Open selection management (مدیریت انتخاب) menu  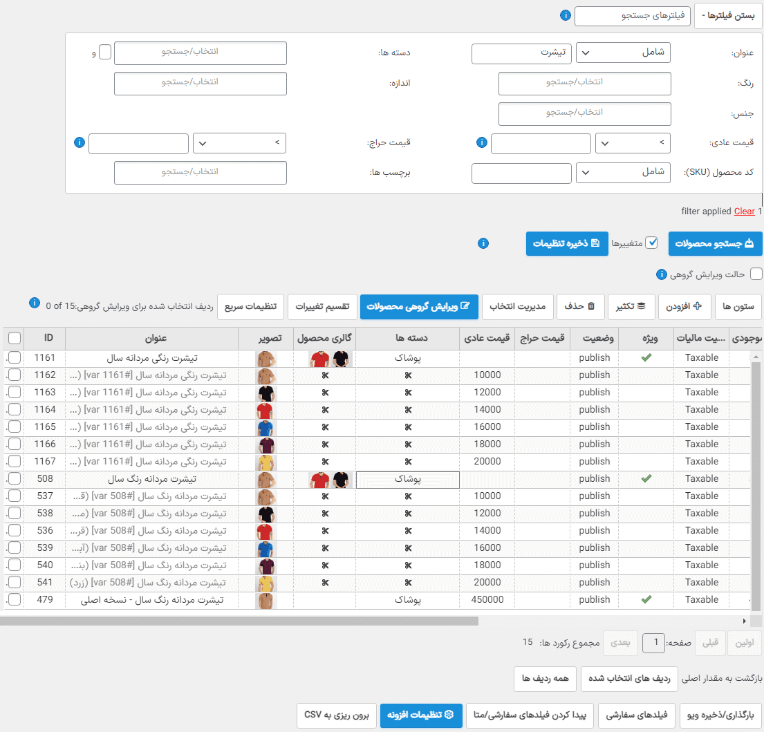coord(517,306)
